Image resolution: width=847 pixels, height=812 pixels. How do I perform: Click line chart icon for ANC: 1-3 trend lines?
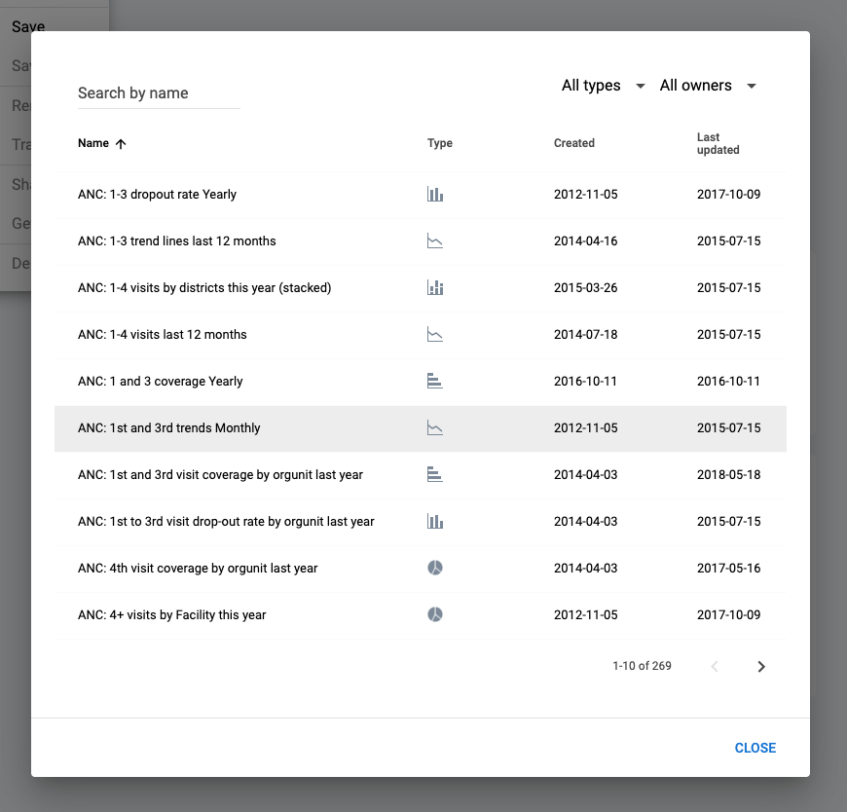[435, 240]
